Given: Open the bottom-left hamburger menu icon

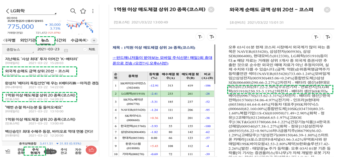Looking at the screenshot, I should [8, 151].
